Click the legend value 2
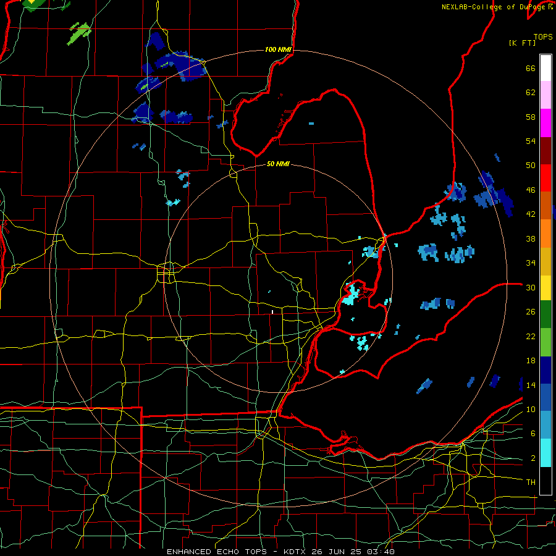The width and height of the screenshot is (556, 556). 533,458
